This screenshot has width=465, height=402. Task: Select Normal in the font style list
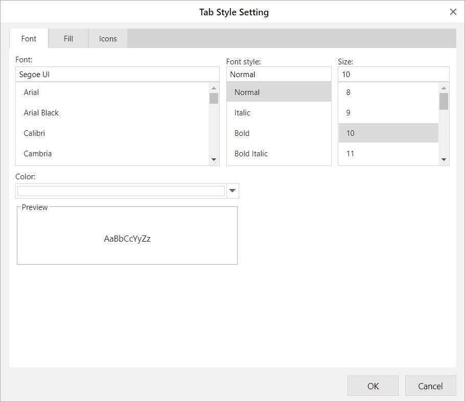coord(279,92)
